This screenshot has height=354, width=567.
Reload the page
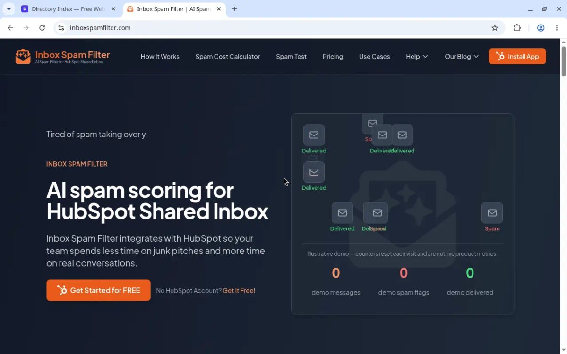42,28
